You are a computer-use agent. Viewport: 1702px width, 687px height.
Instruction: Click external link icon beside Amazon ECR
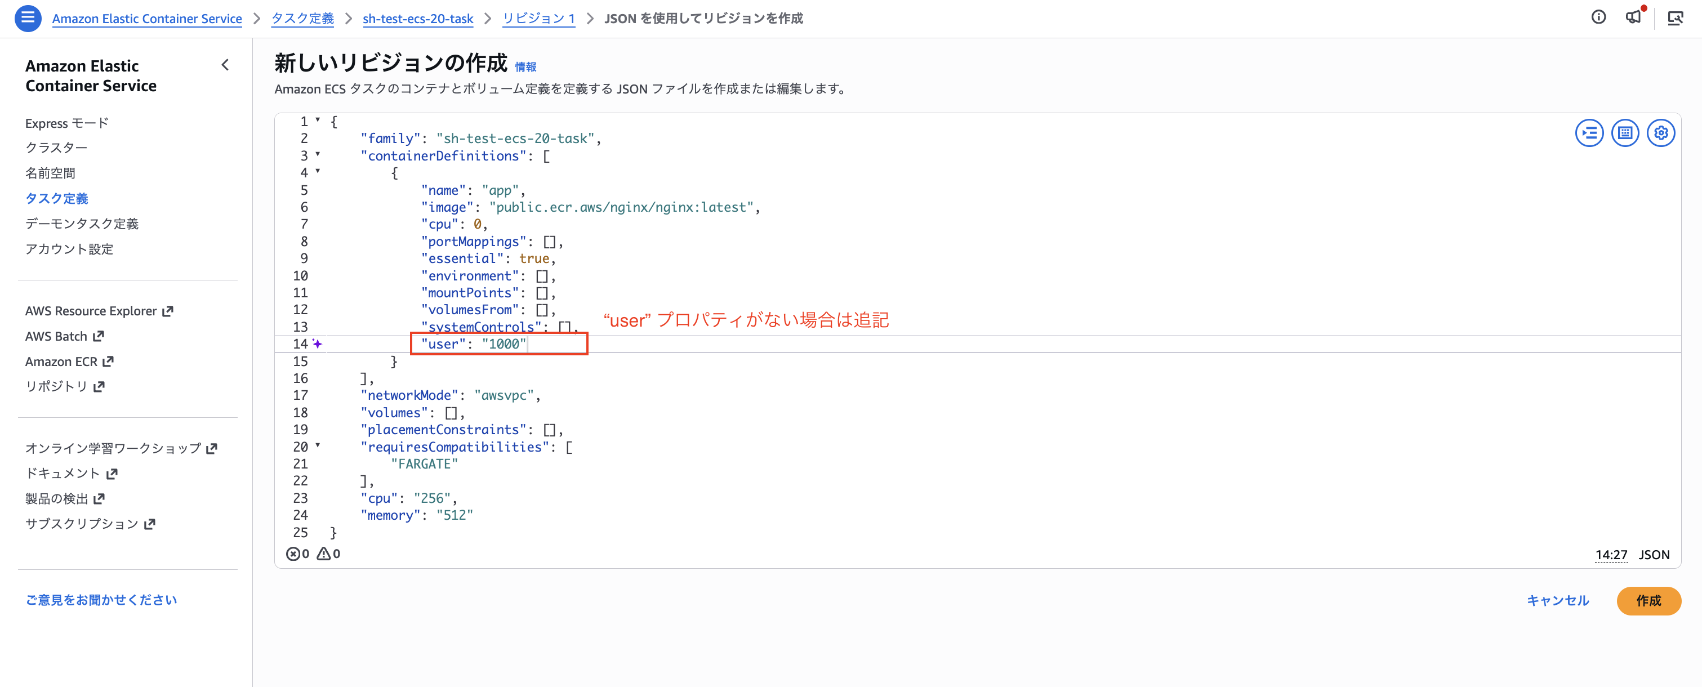click(108, 362)
